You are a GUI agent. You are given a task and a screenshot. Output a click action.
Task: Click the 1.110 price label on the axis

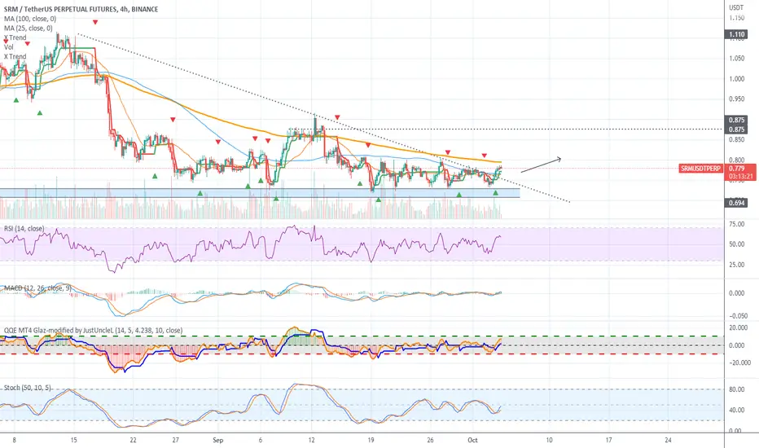[x=736, y=34]
